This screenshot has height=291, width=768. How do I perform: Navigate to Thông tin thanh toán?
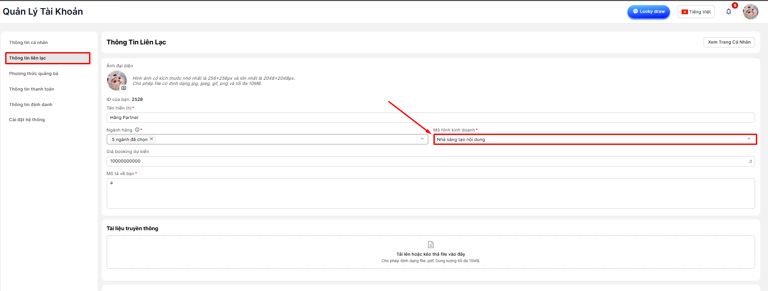32,89
